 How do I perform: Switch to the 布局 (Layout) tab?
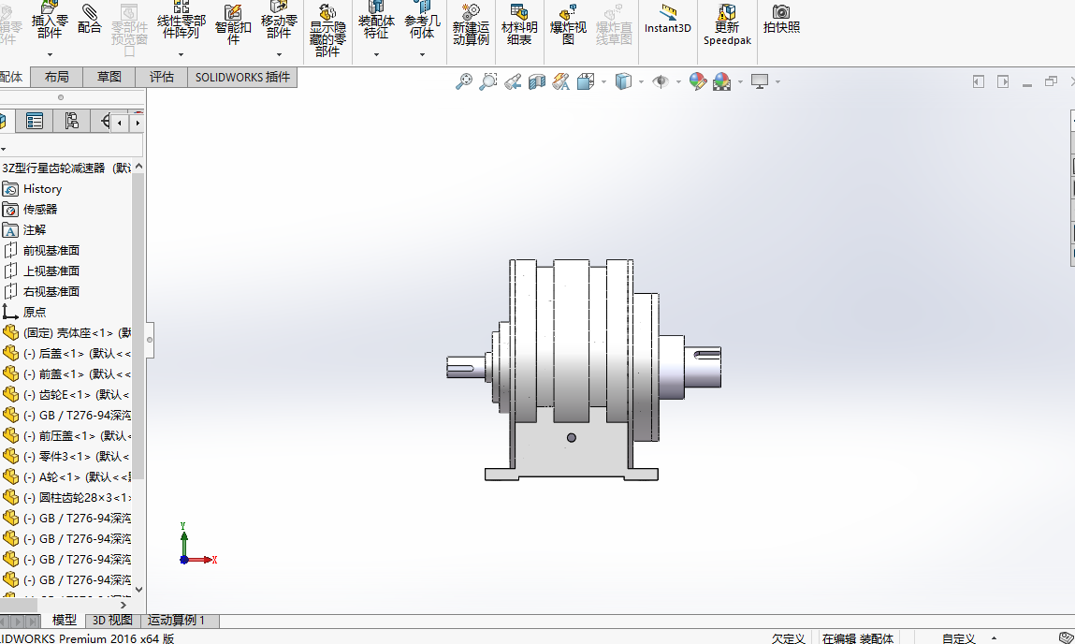(x=56, y=77)
